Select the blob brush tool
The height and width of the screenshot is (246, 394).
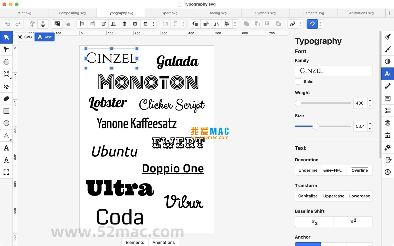click(x=6, y=99)
